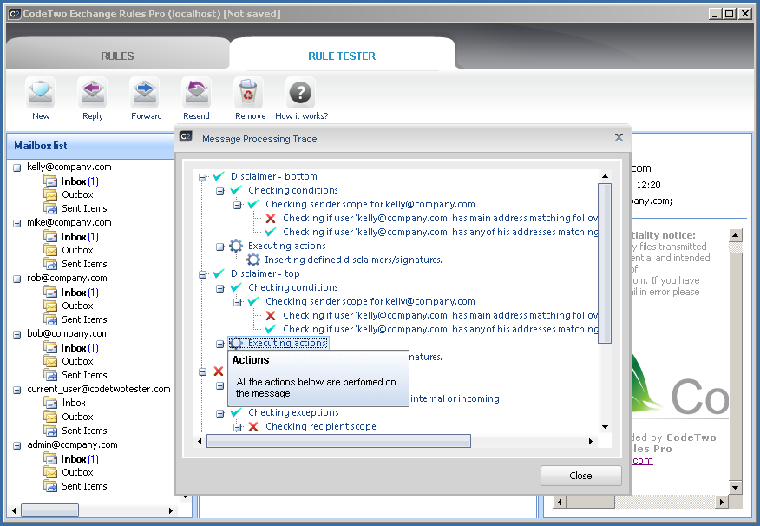Screen dimensions: 760x526
Task: Click the Resend toolbar icon
Action: click(196, 93)
